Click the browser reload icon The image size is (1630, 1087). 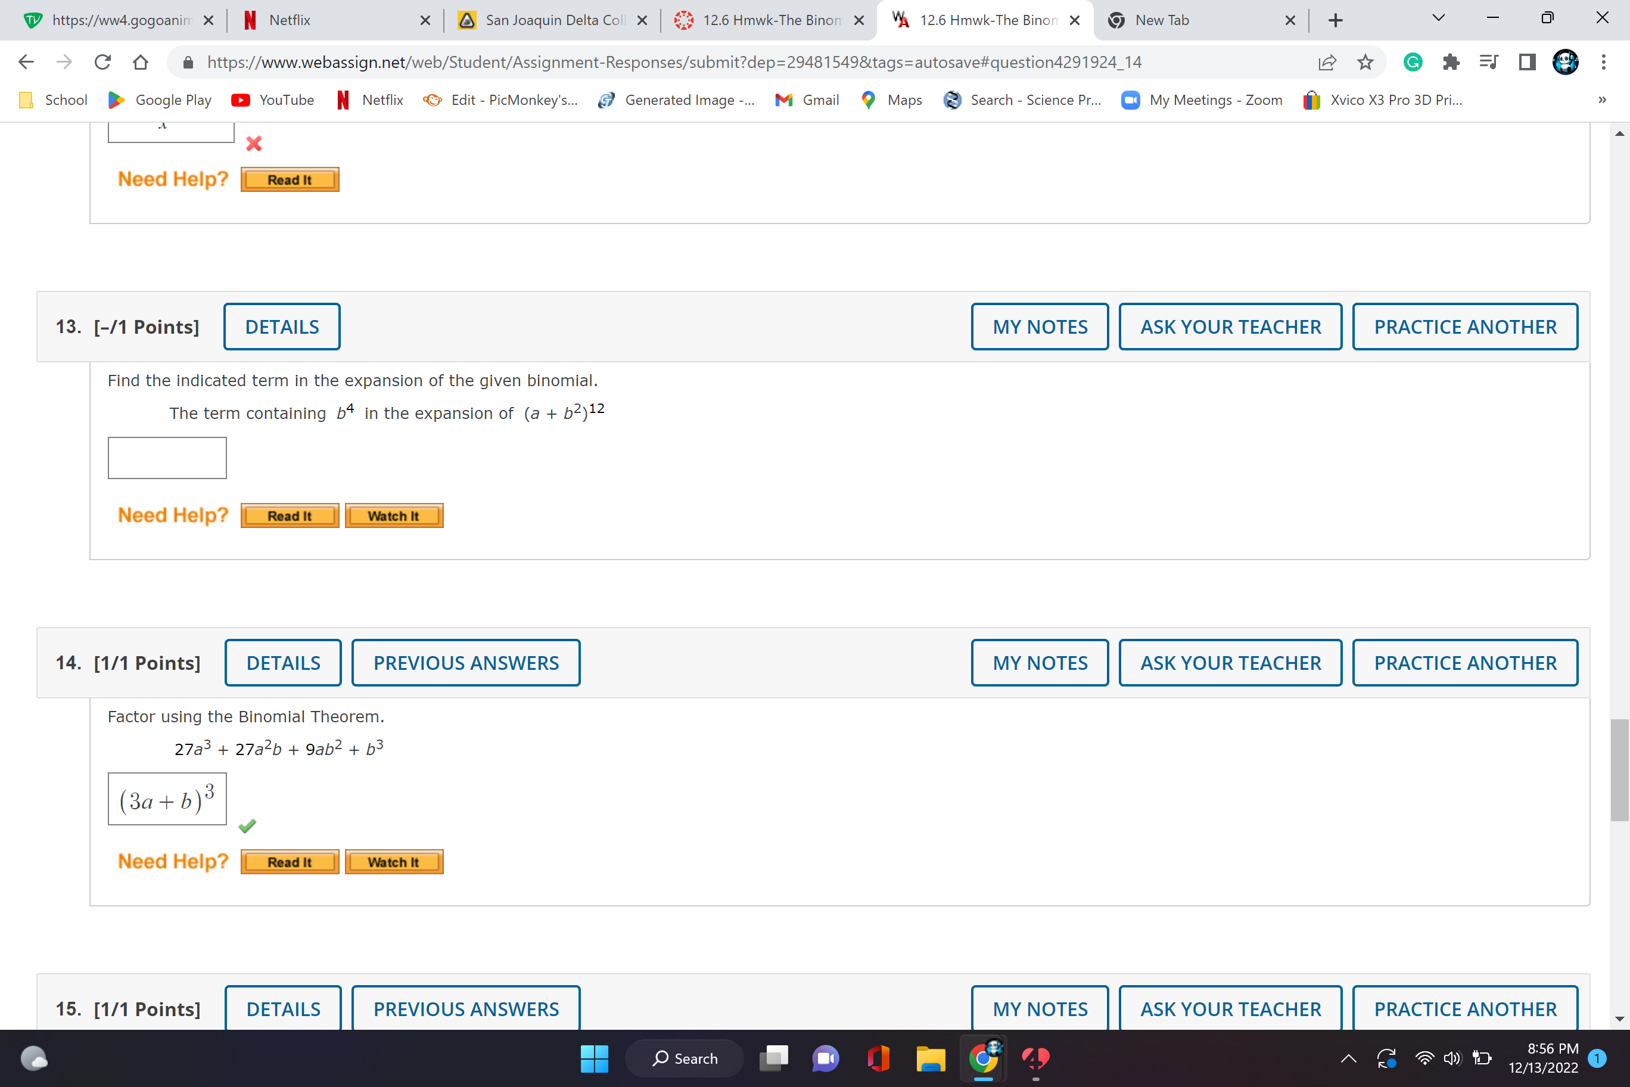click(102, 63)
